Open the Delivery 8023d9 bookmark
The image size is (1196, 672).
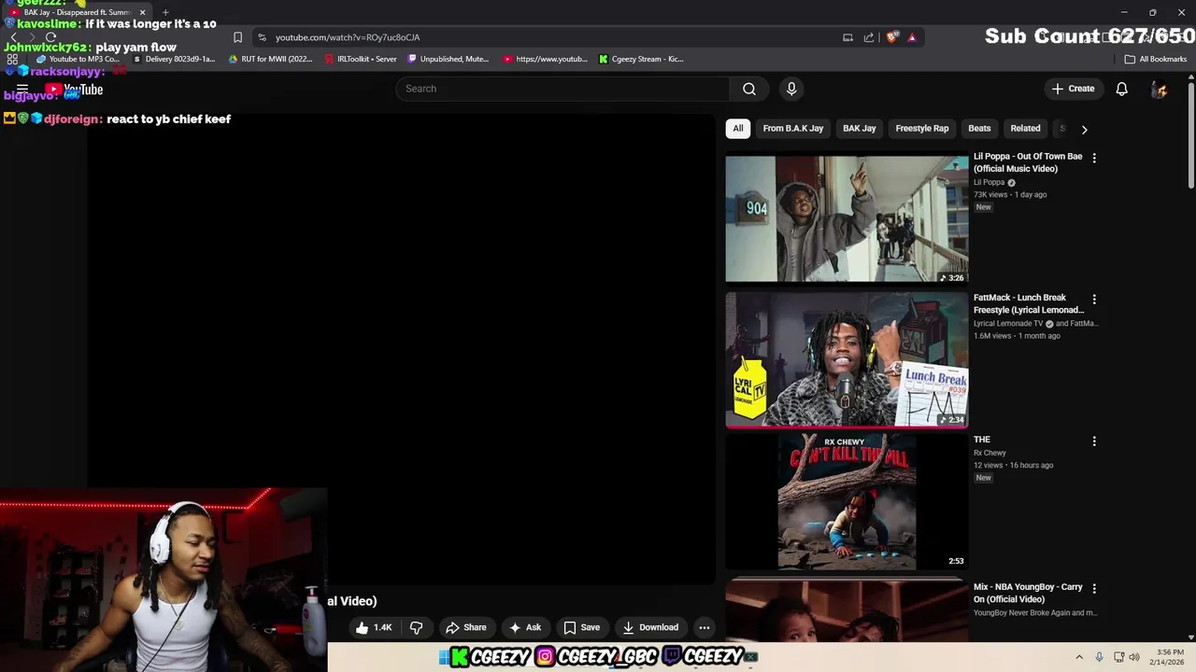pos(174,59)
